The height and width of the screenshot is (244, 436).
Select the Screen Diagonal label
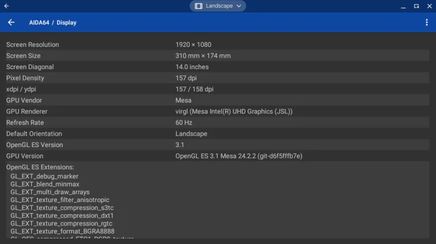30,67
